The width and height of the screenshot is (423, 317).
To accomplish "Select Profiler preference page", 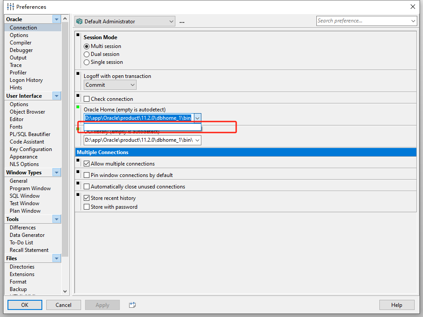I will [18, 73].
